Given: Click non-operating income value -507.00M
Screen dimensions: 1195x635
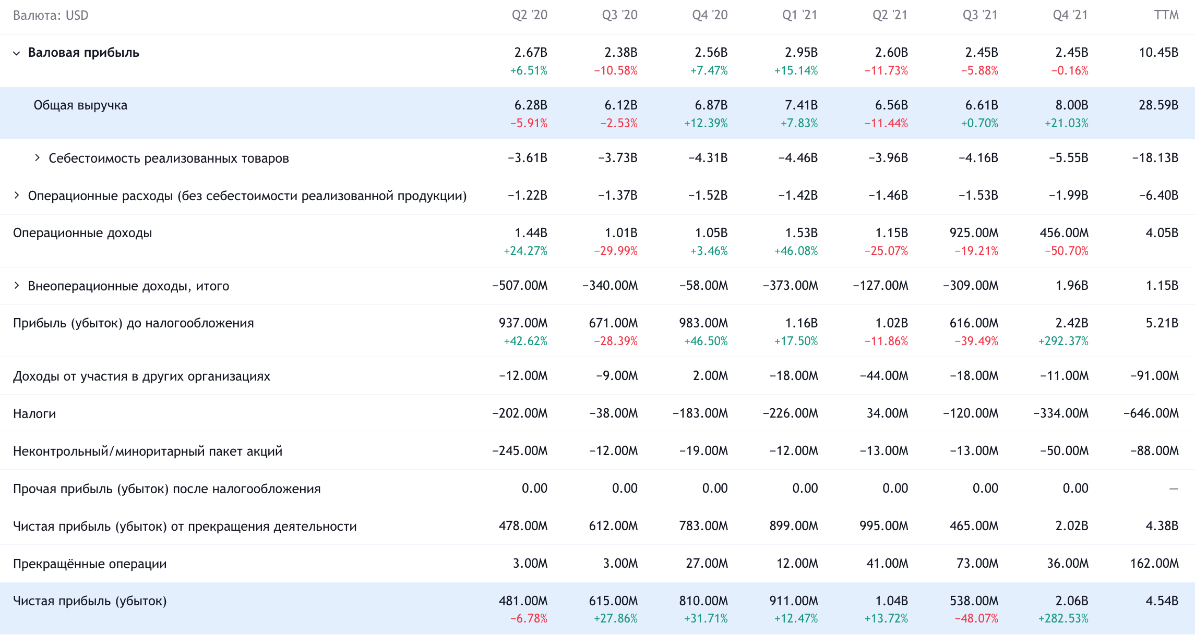Looking at the screenshot, I should (x=520, y=286).
